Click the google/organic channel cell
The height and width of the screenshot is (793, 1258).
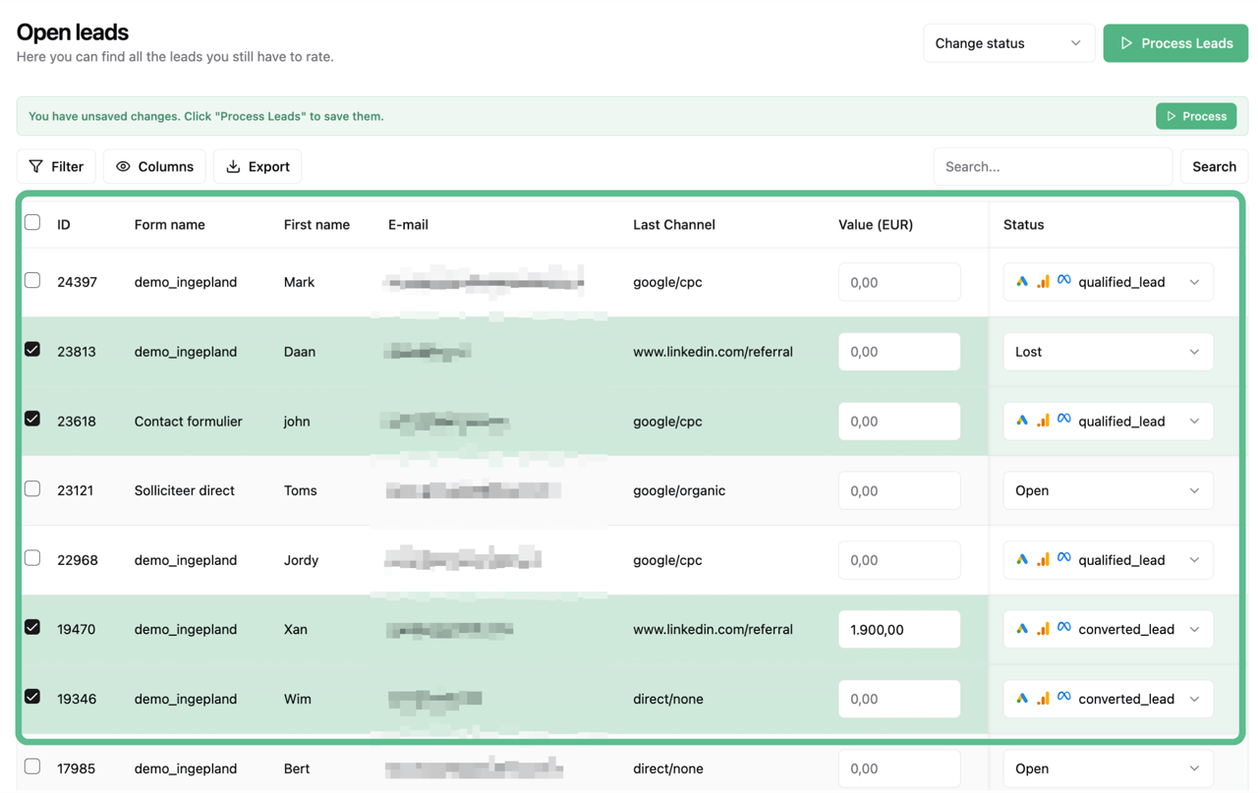pyautogui.click(x=679, y=490)
